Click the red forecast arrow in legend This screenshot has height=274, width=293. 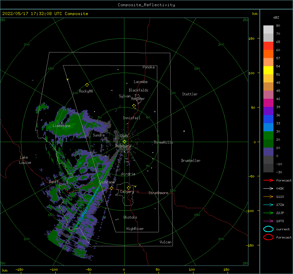[x=268, y=180]
